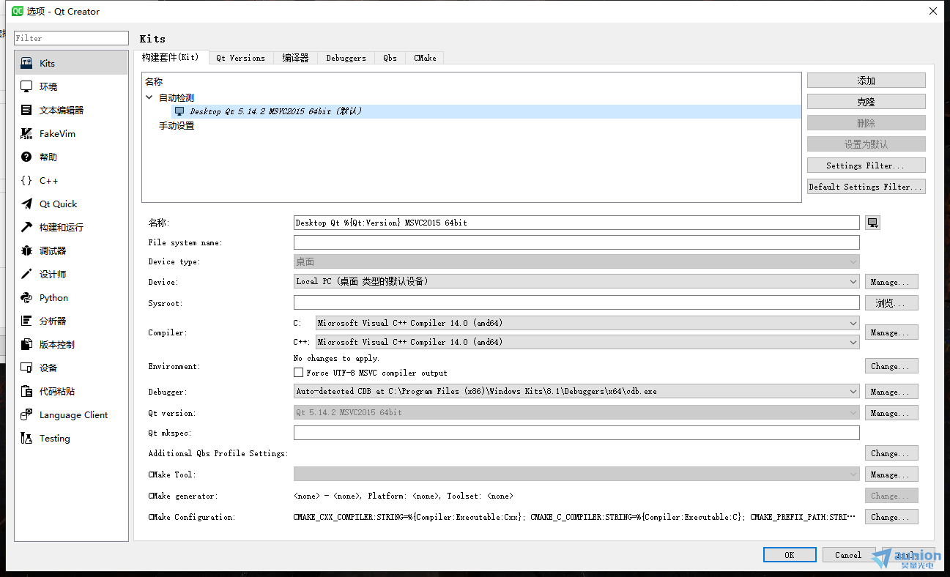Open the 环境 settings category
Viewport: 950px width, 577px height.
pos(71,86)
